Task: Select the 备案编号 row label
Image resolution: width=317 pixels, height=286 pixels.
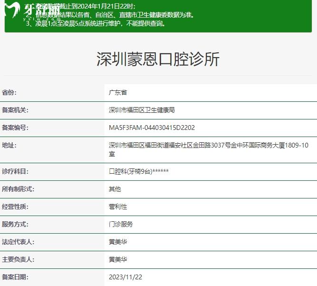Action: 15,128
